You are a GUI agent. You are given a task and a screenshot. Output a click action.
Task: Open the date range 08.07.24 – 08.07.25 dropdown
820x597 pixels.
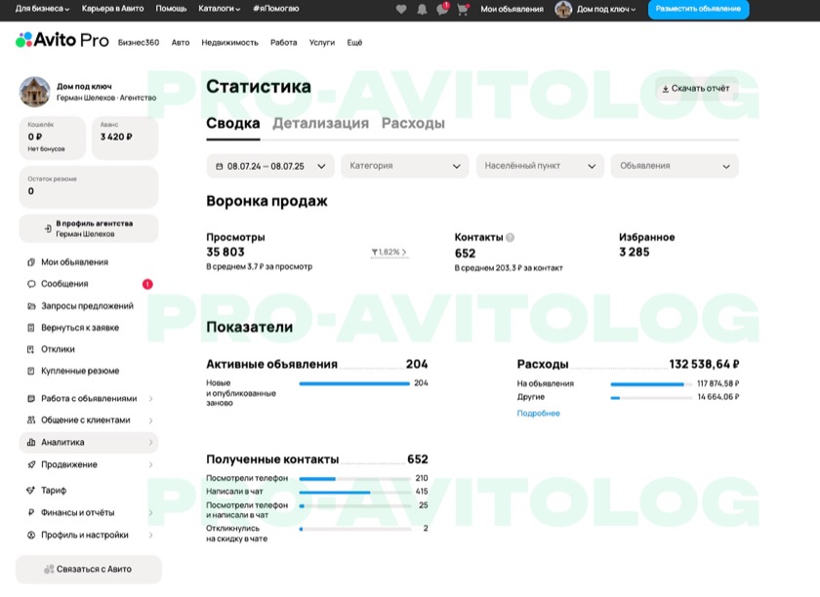pos(269,166)
